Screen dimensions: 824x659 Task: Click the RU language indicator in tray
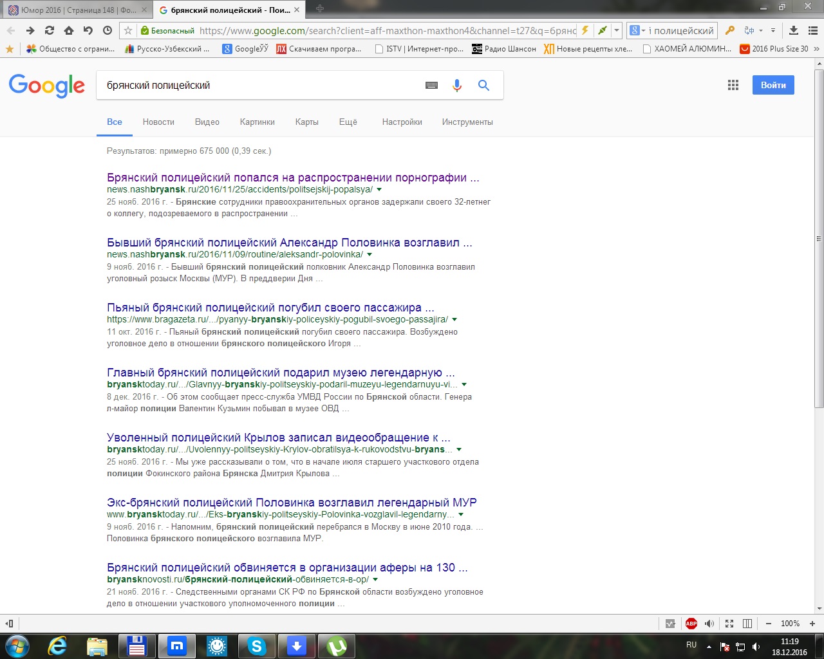pyautogui.click(x=691, y=645)
